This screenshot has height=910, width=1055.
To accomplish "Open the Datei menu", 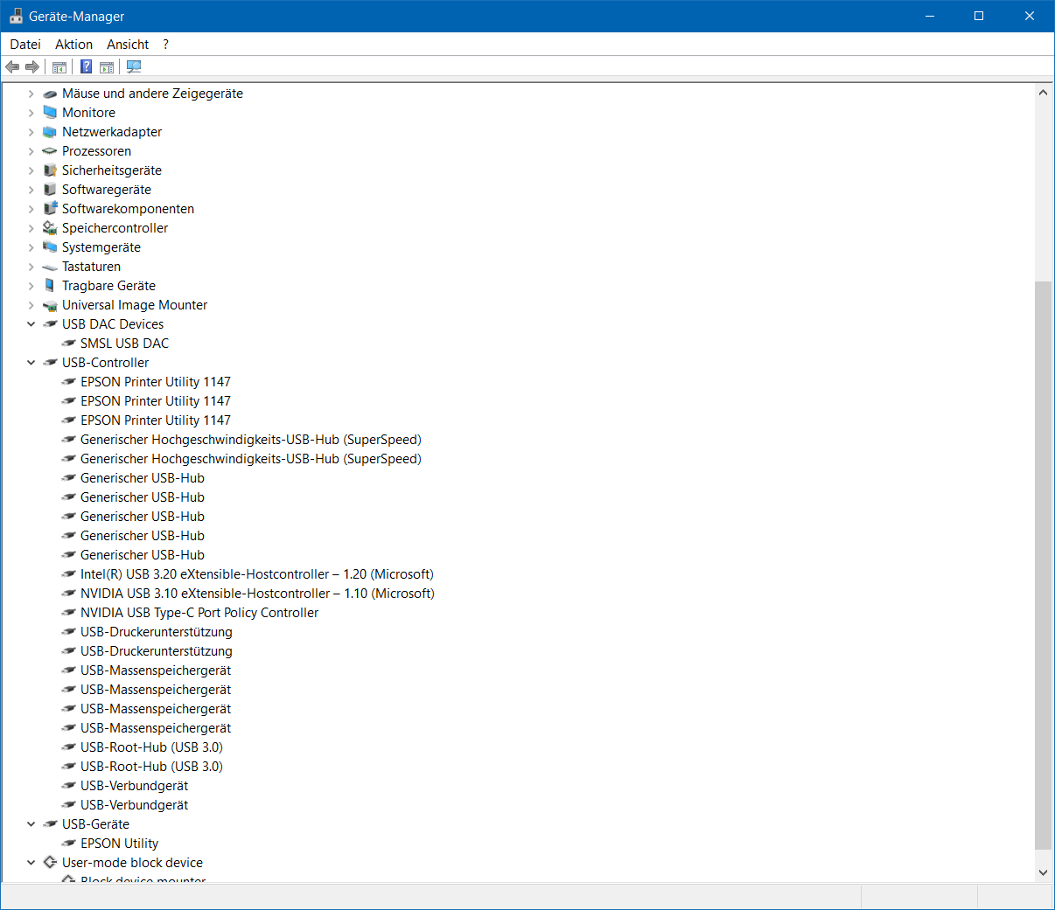I will point(25,45).
